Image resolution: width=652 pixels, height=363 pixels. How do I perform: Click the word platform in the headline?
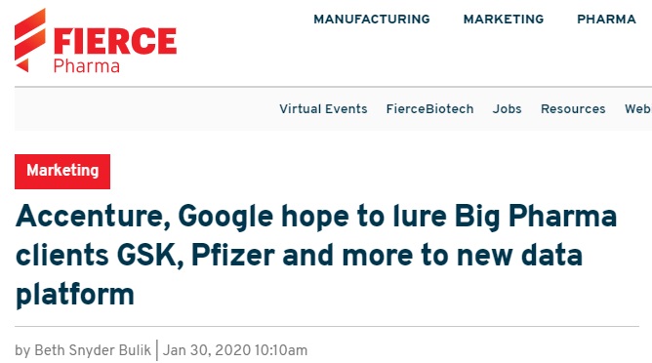coord(75,296)
